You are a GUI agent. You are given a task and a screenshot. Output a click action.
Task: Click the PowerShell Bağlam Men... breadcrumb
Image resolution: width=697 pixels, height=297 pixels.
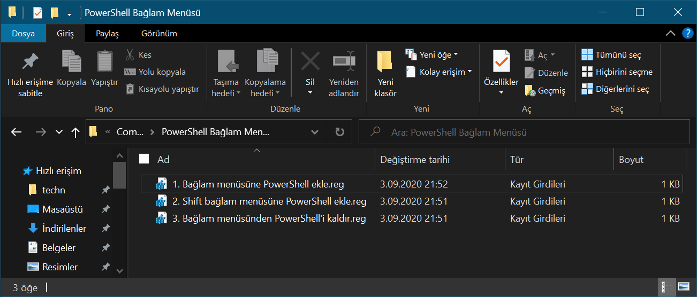pos(216,132)
